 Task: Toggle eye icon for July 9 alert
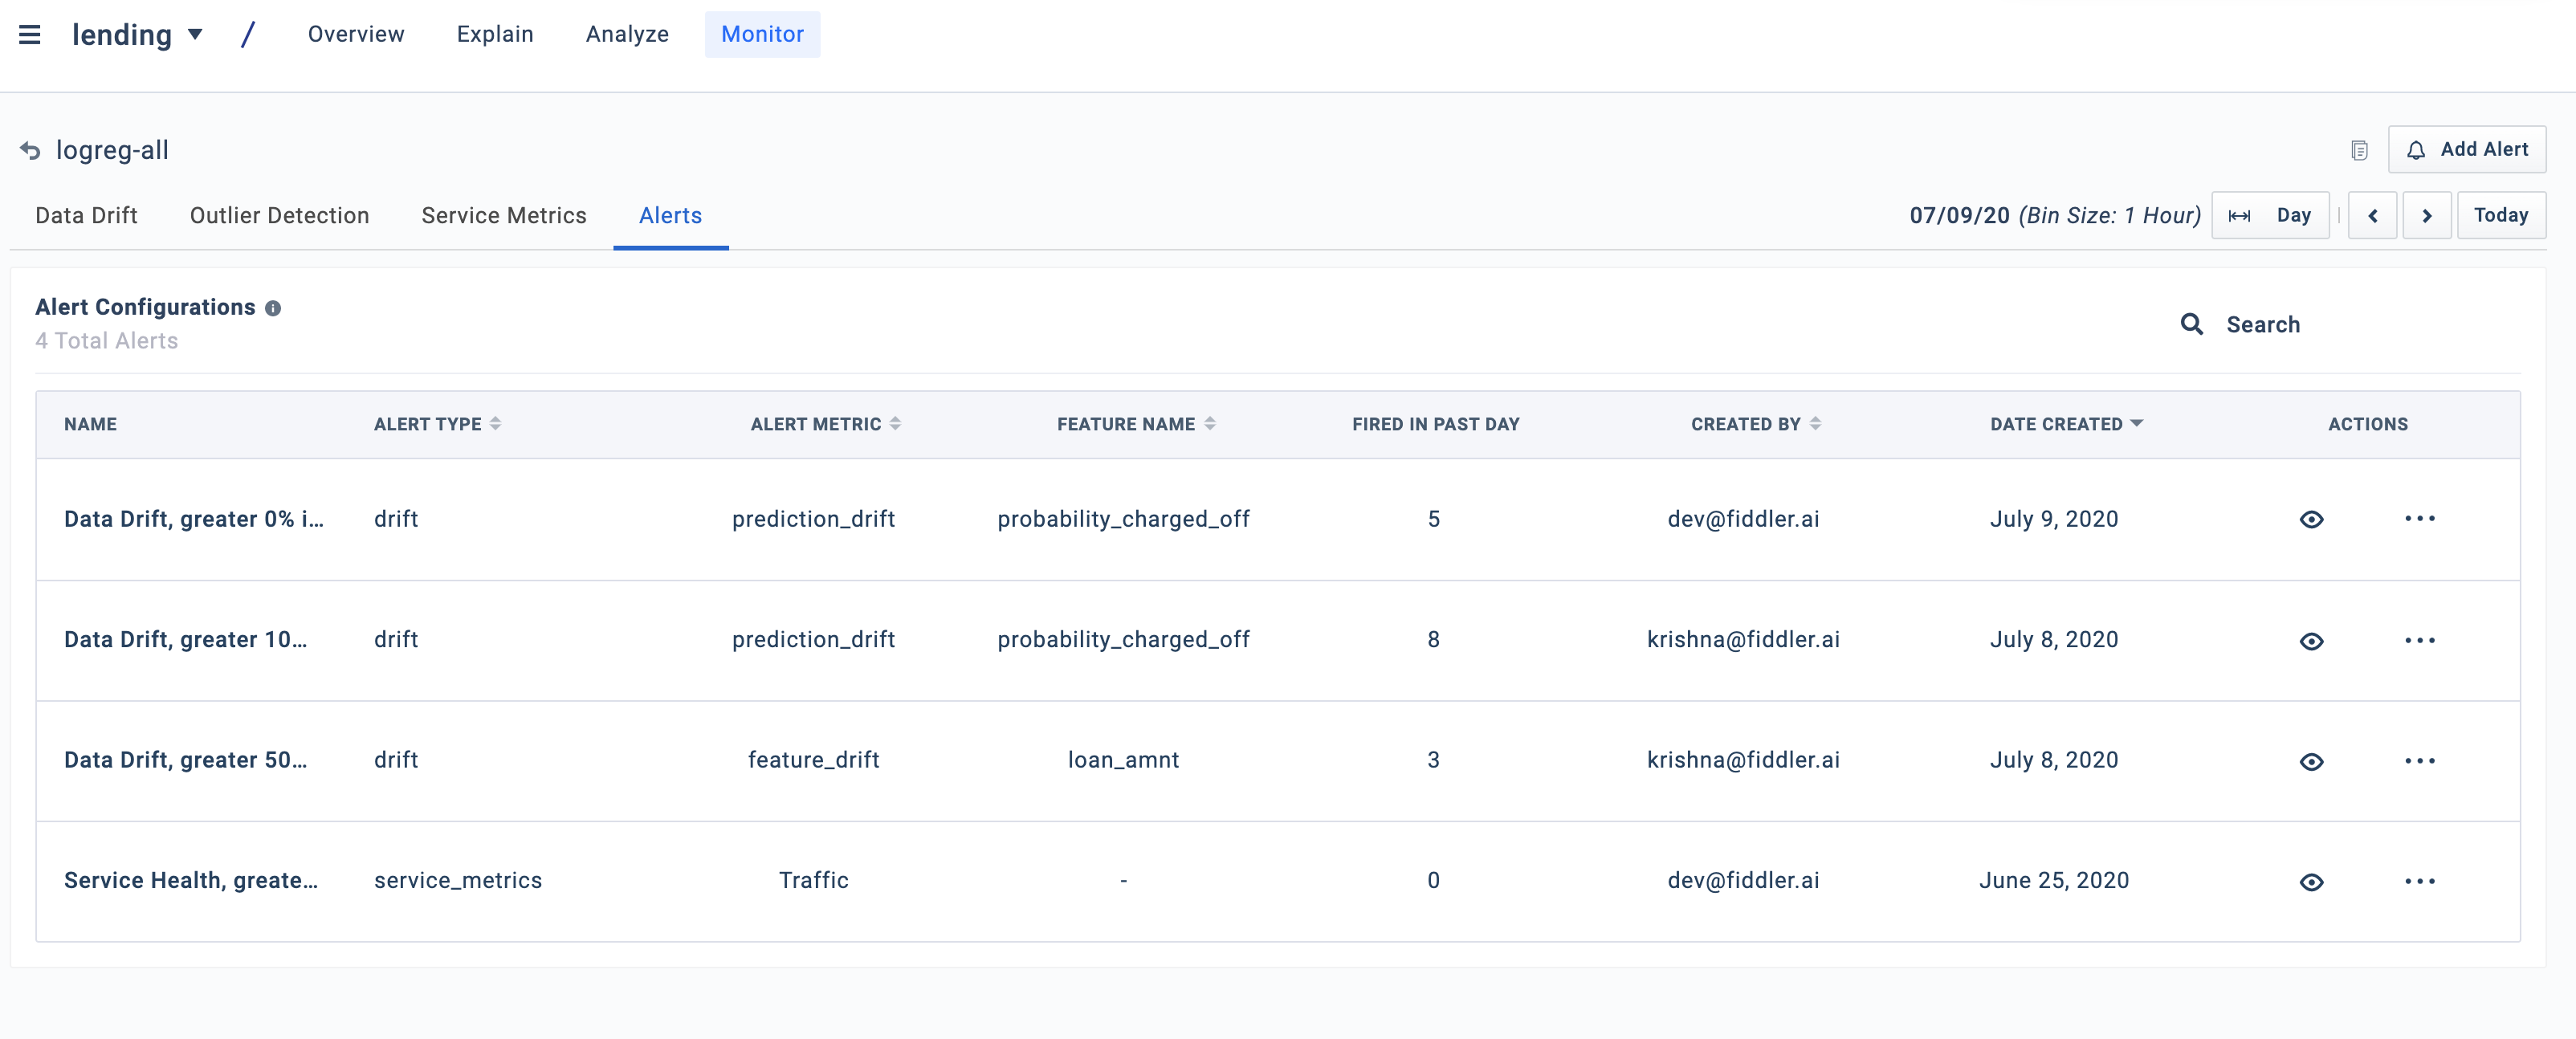tap(2311, 520)
